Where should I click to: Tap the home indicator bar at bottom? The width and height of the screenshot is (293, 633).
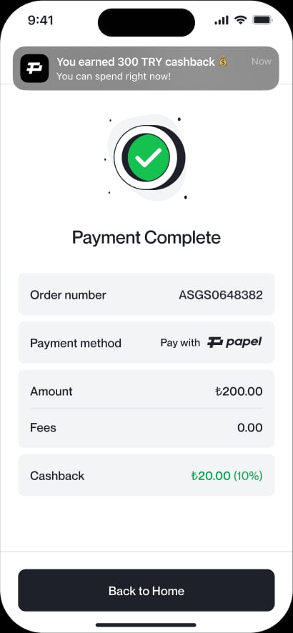point(146,625)
